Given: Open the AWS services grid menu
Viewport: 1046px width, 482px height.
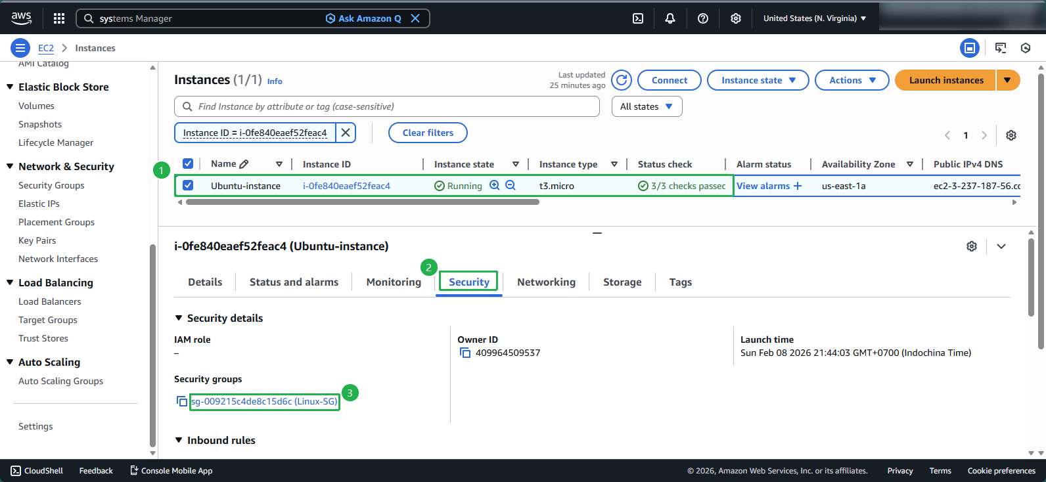Looking at the screenshot, I should point(59,18).
